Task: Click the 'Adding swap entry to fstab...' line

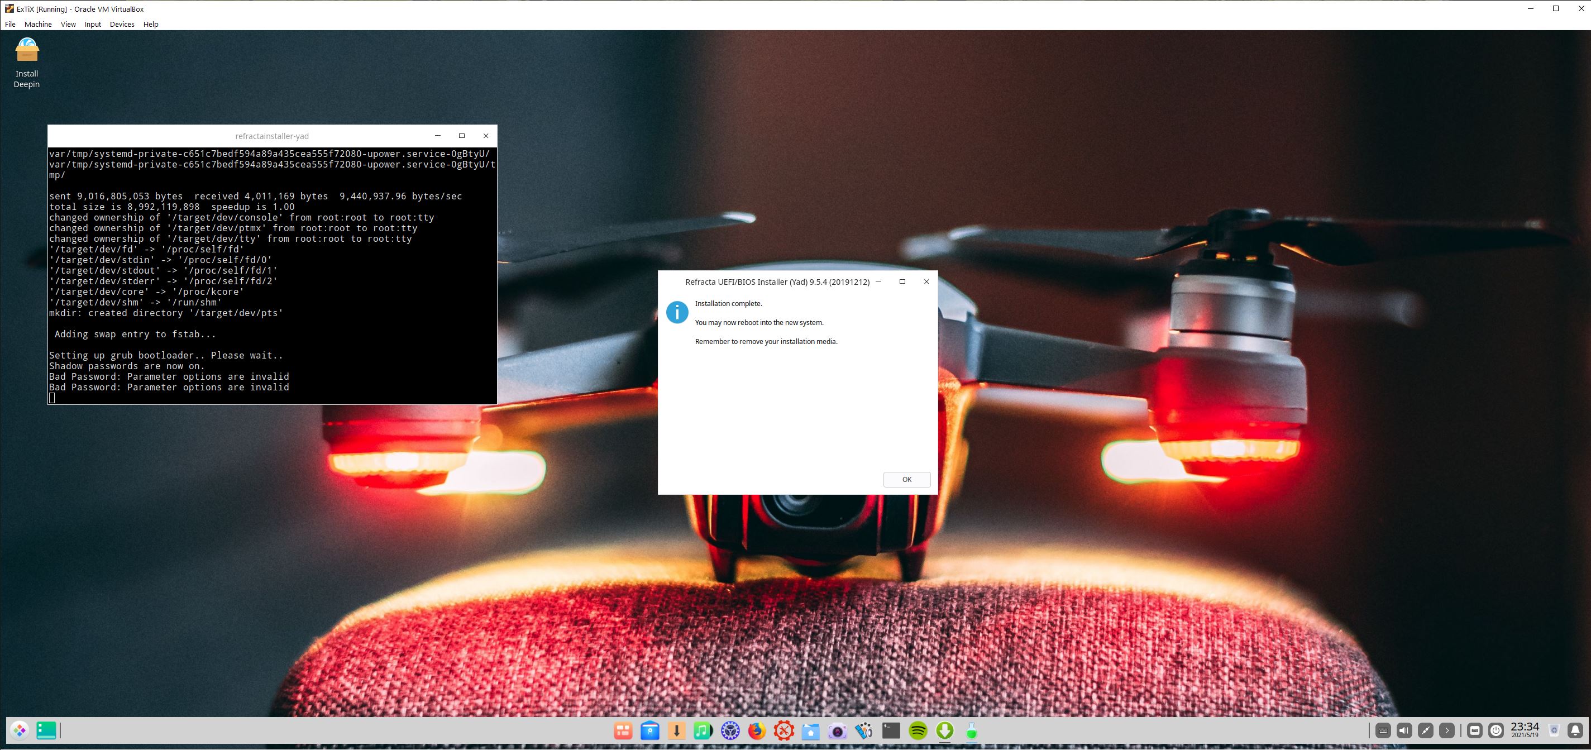Action: [135, 334]
